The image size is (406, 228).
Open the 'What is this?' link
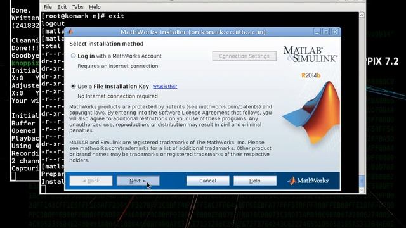coord(165,87)
